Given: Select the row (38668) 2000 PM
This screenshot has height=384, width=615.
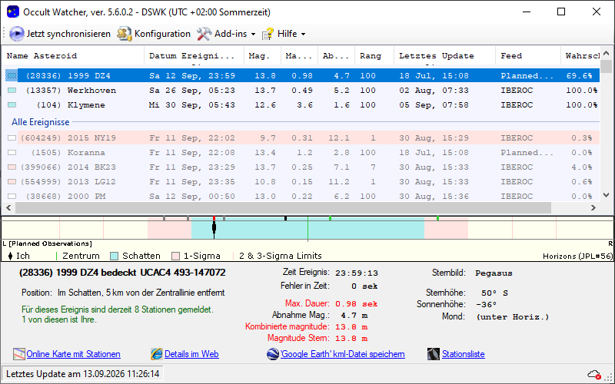Looking at the screenshot, I should (301, 196).
